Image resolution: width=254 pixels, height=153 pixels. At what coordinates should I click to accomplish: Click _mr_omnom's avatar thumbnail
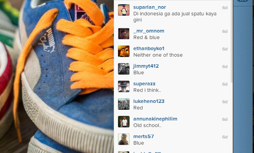[x=124, y=34]
